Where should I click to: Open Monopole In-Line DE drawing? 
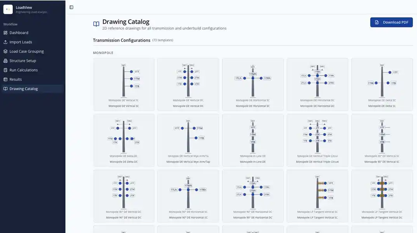click(253, 140)
